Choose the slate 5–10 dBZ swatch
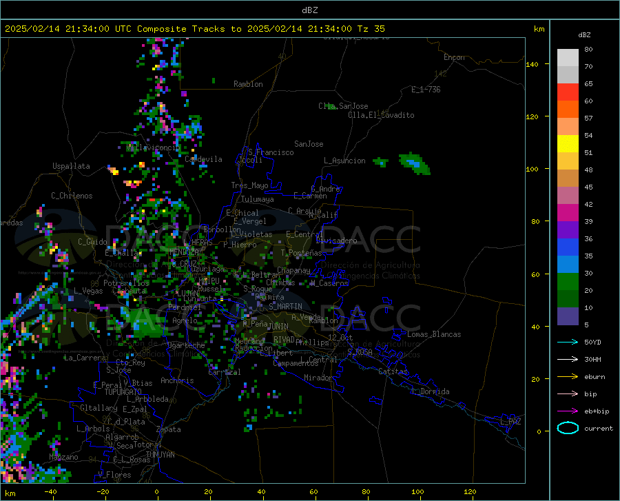 568,316
